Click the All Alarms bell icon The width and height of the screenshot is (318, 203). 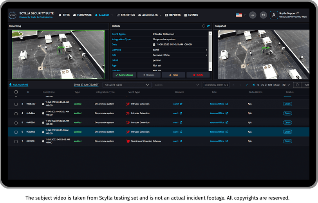[11, 85]
